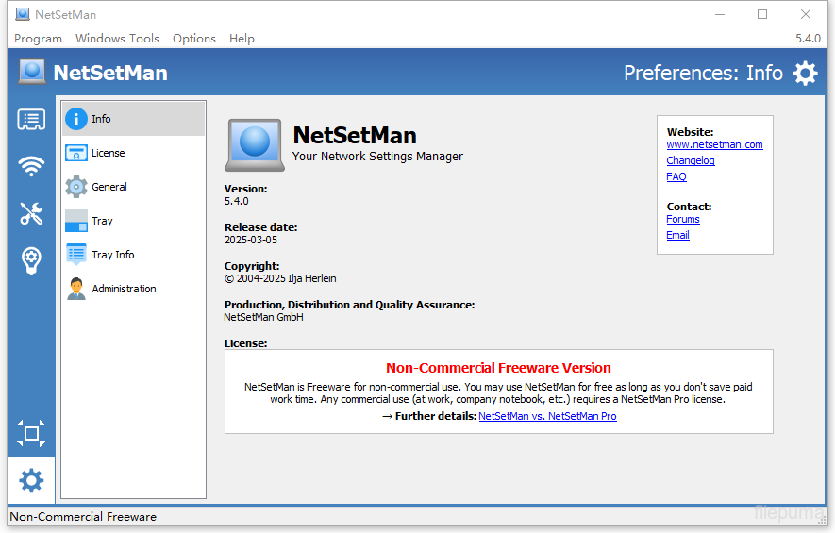The width and height of the screenshot is (835, 533).
Task: Click the gear icon beside Preferences: Info
Action: [805, 74]
